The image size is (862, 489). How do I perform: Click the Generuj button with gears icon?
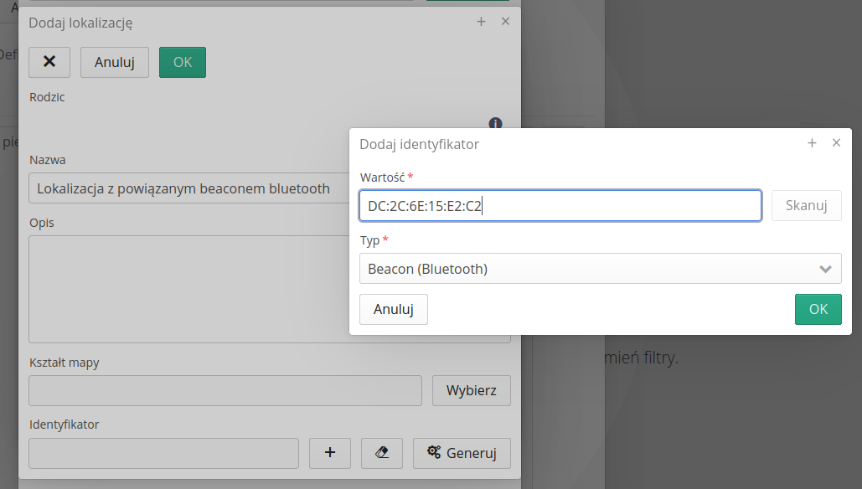(462, 453)
